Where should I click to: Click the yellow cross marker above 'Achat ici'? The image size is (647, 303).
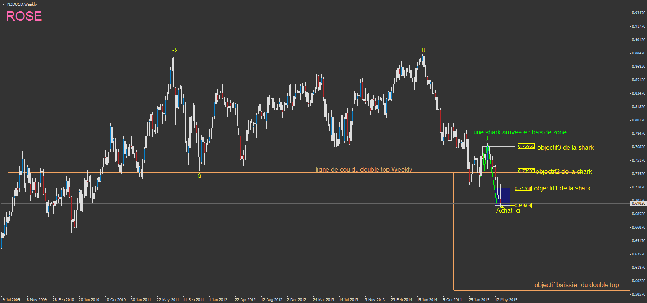coord(502,207)
